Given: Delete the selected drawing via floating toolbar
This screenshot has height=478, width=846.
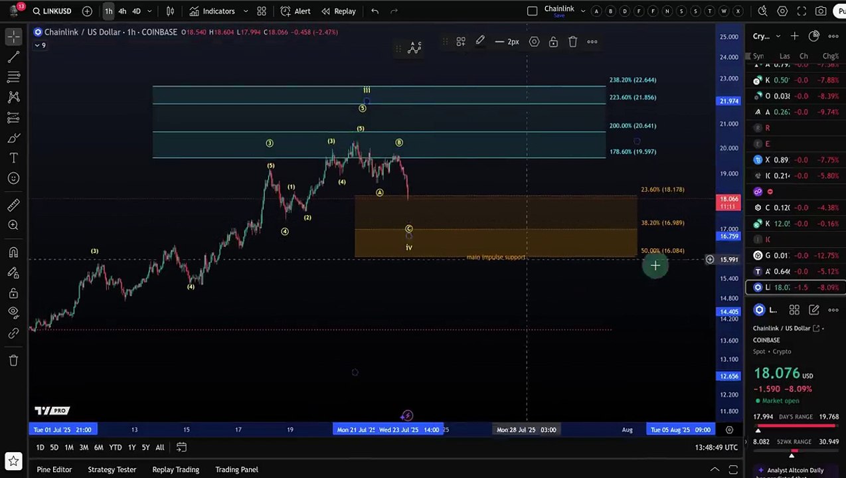Looking at the screenshot, I should (x=572, y=42).
